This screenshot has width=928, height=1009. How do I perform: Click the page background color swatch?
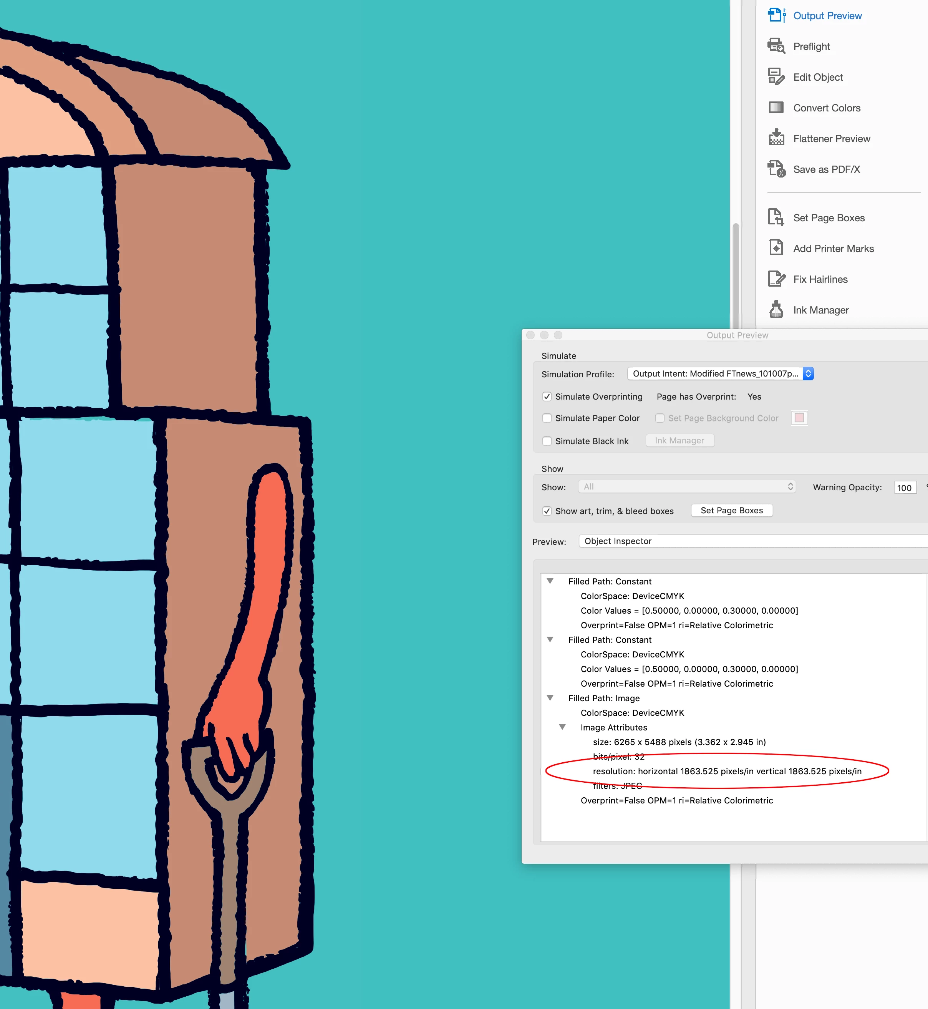(x=799, y=418)
